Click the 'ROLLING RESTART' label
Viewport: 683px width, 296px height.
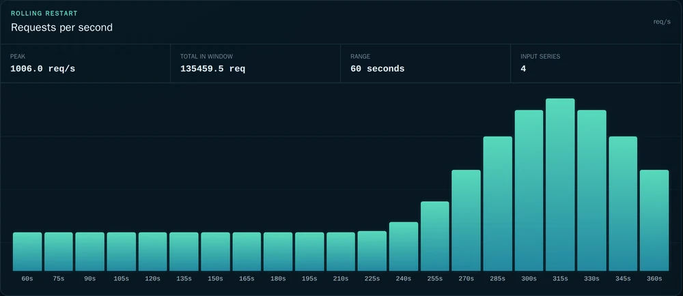(44, 14)
